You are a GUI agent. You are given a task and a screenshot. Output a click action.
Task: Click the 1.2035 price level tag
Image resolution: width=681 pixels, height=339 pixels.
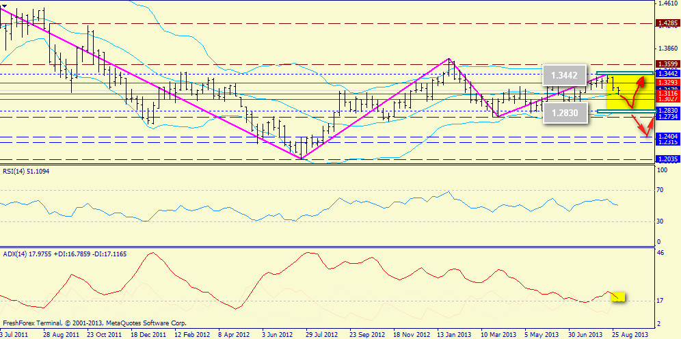pyautogui.click(x=667, y=159)
